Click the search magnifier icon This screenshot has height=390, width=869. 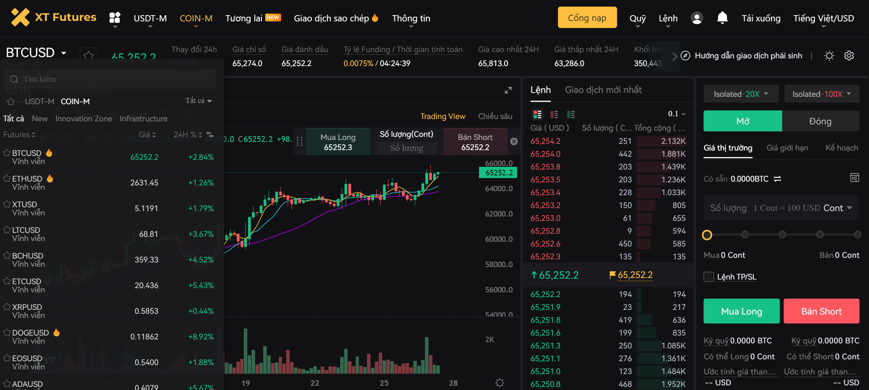pos(14,79)
